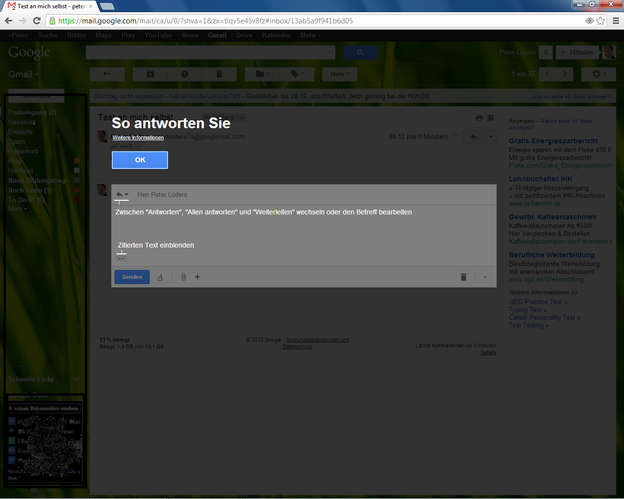Open the Lohnbuchhalter IHK ad
The height and width of the screenshot is (499, 624).
pyautogui.click(x=541, y=179)
